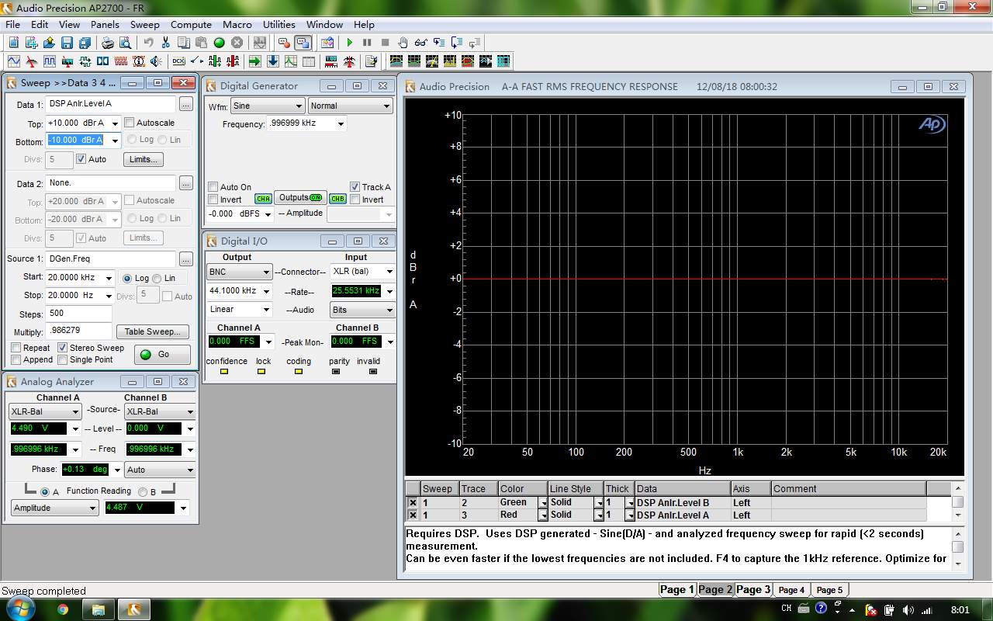The image size is (993, 621).
Task: Enable the Autoscale checkbox for Data 1
Action: click(x=130, y=123)
